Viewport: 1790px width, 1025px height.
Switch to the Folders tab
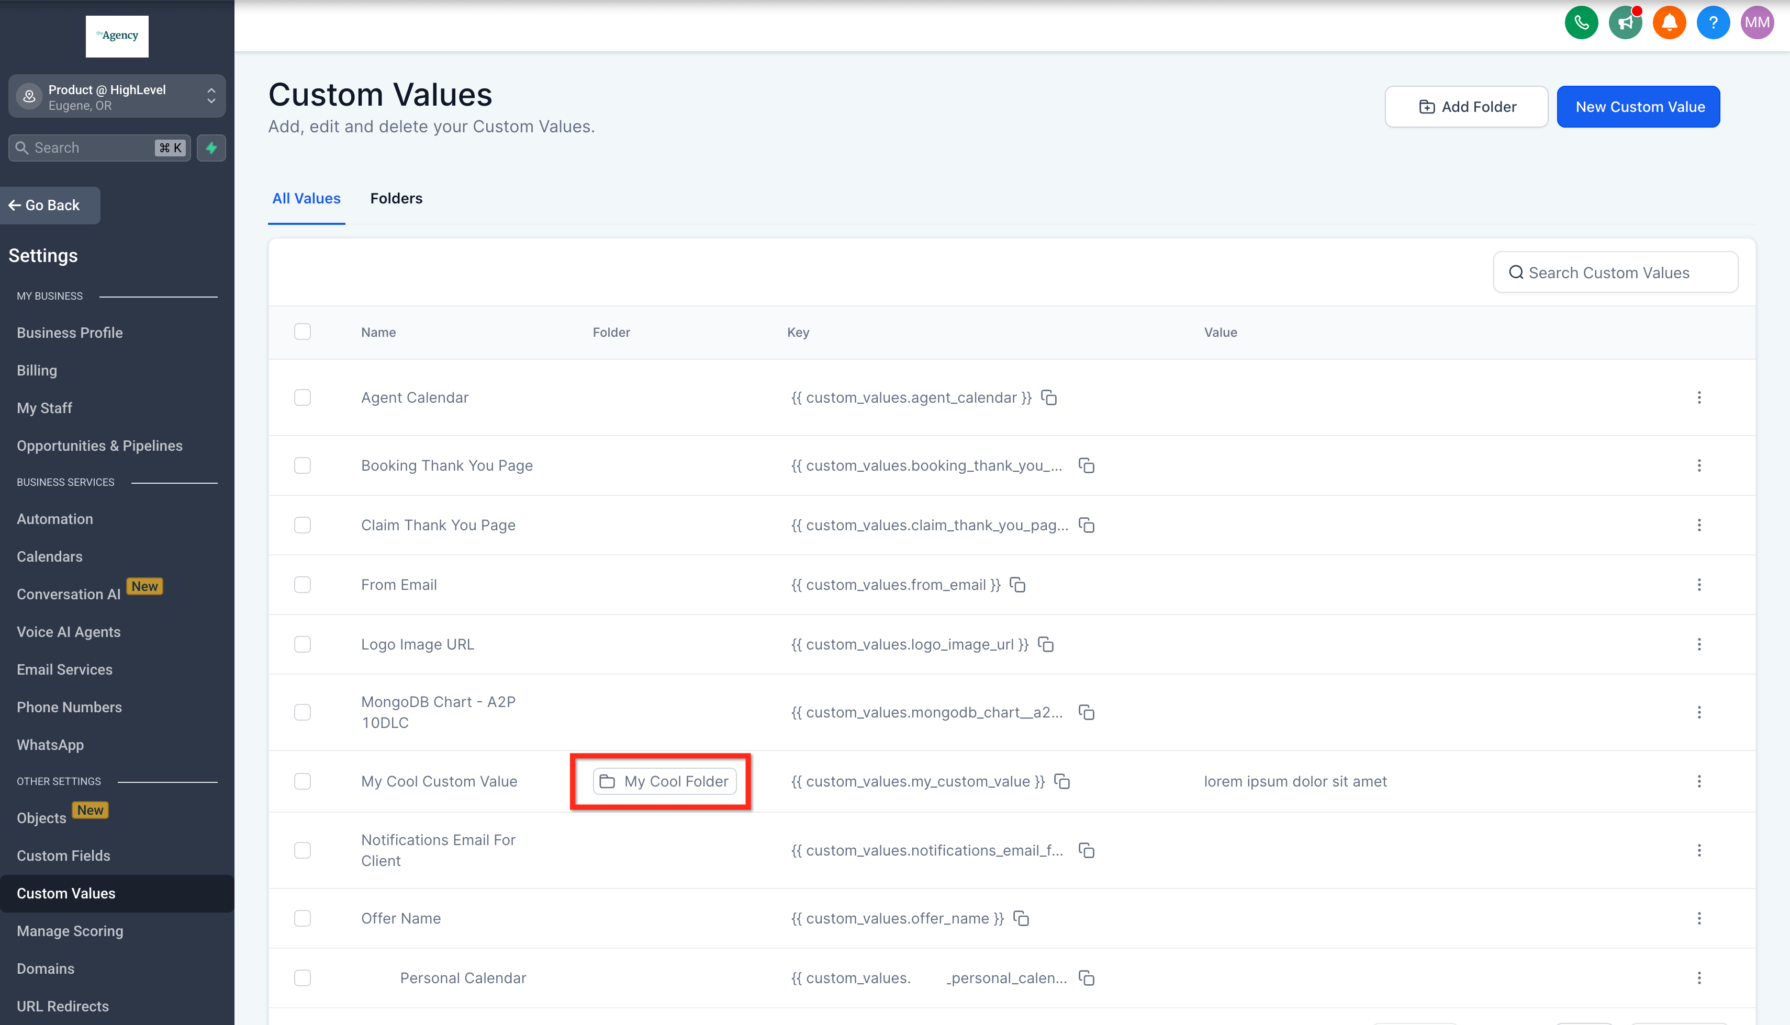[396, 199]
